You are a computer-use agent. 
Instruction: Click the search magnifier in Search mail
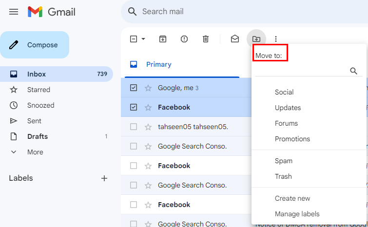pos(133,12)
